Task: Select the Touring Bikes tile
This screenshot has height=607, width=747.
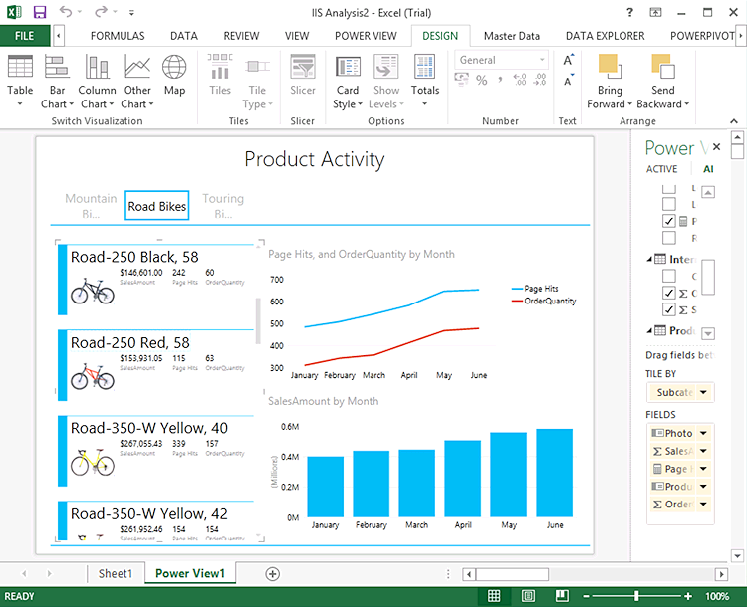Action: point(222,205)
